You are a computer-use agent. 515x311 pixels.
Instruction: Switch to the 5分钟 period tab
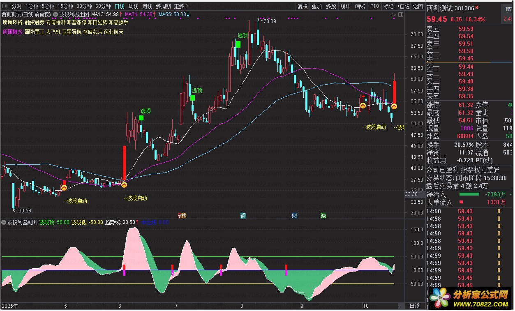pos(48,6)
